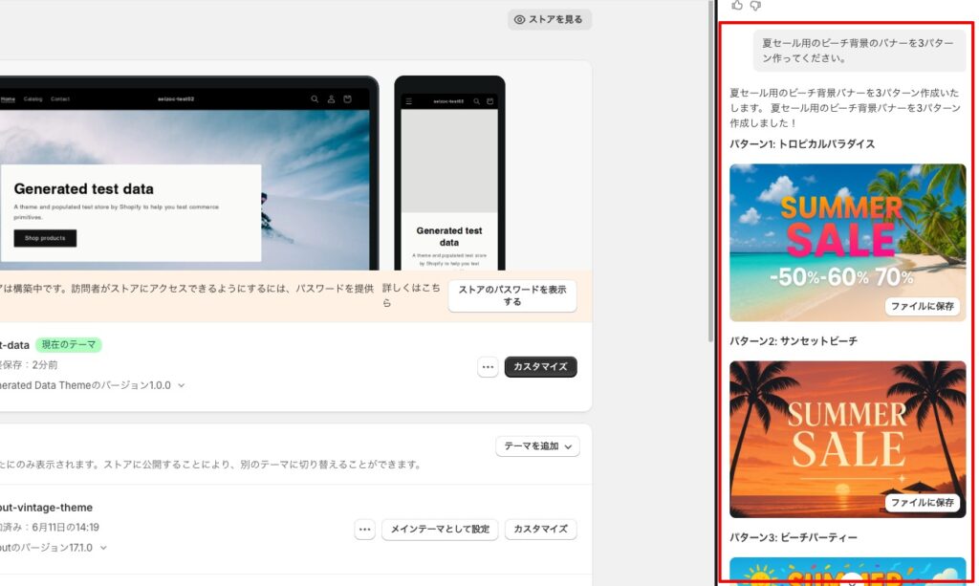Open more actions for the vintage theme

pos(364,530)
